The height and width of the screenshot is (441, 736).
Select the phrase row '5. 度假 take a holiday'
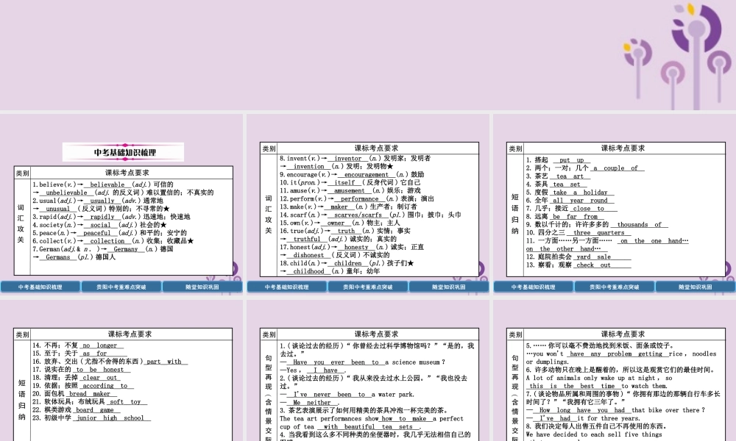tap(570, 192)
